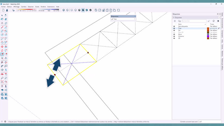Open the Caméra menu
This screenshot has height=126, width=224.
click(x=24, y=7)
